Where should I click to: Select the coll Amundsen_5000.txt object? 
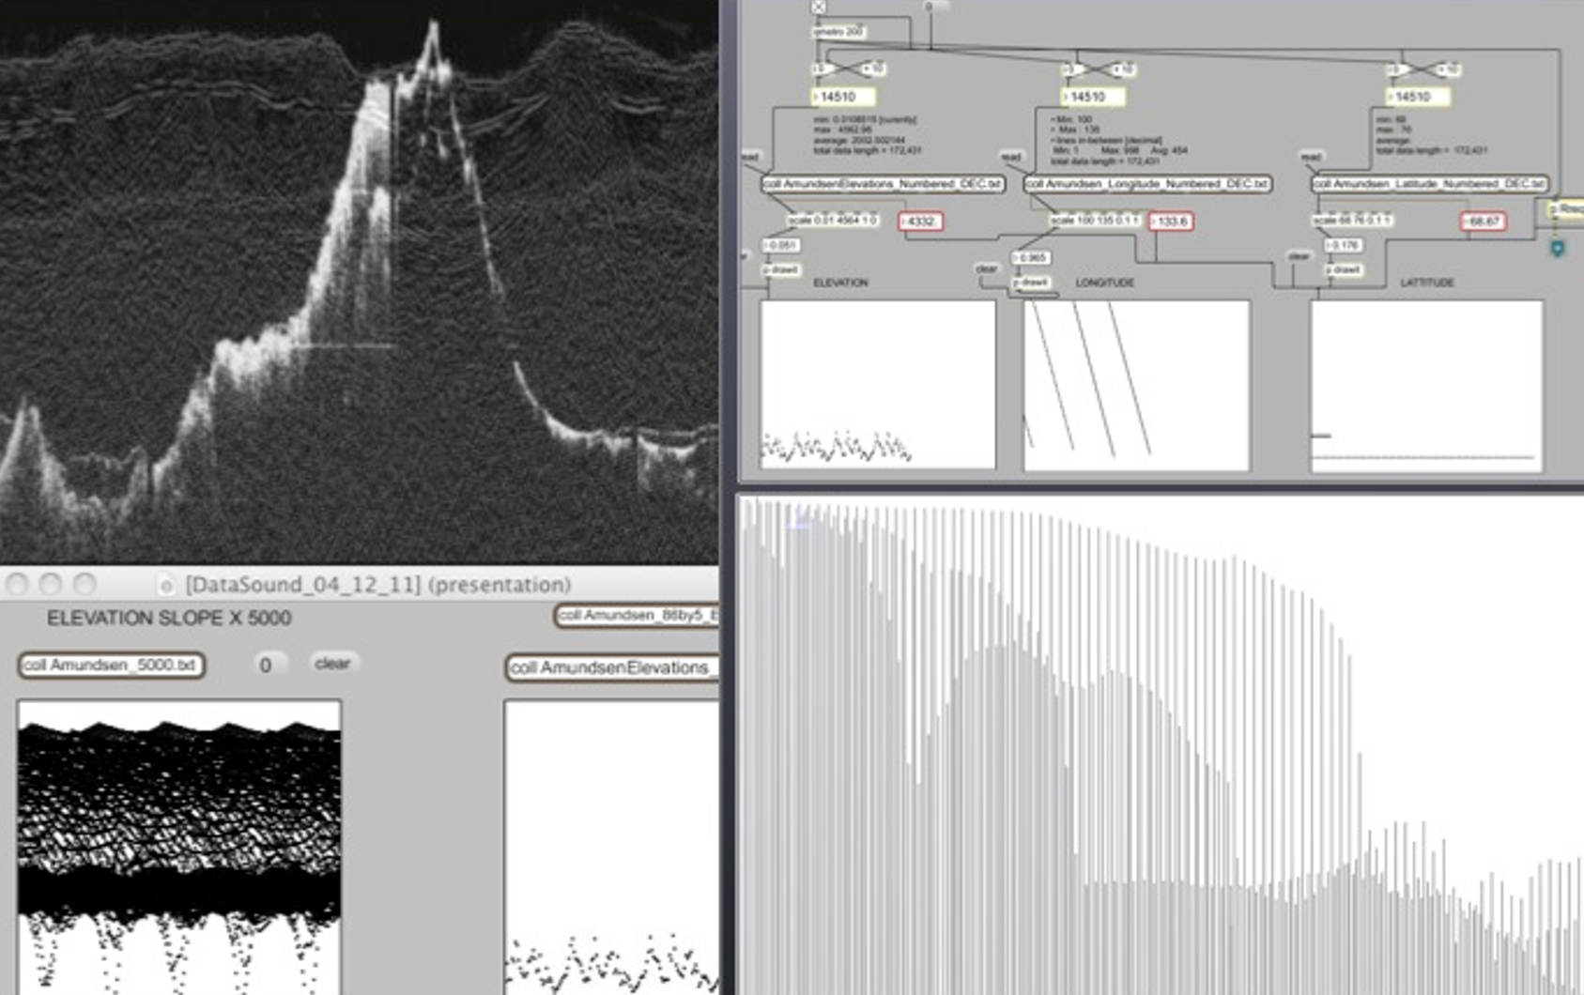(111, 665)
